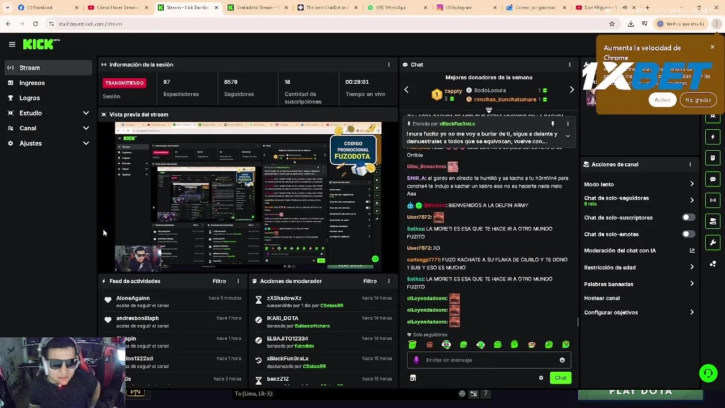The image size is (725, 408).
Task: Click the purple microphone icon in chat input
Action: coord(416,360)
